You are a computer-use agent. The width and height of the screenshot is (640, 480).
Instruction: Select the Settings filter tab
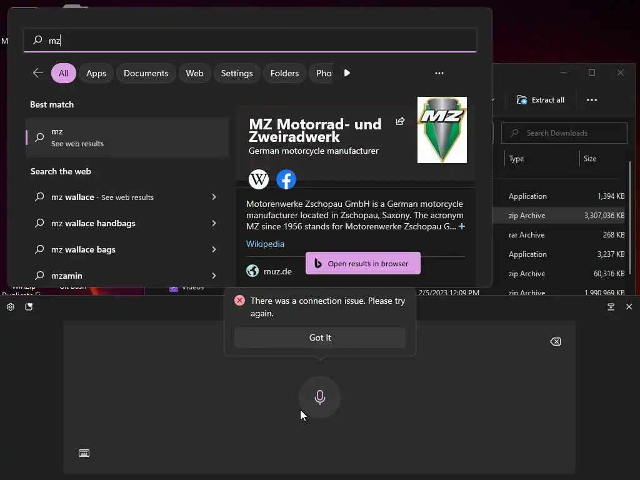pos(237,74)
